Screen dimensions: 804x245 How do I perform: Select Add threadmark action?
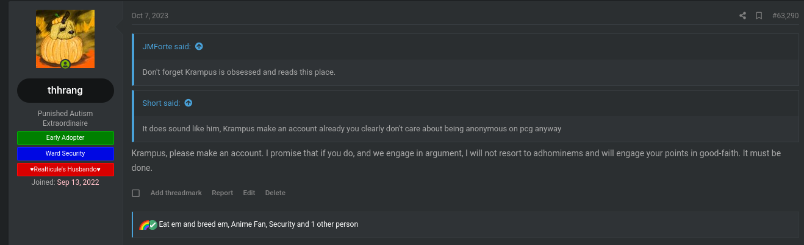coord(176,193)
